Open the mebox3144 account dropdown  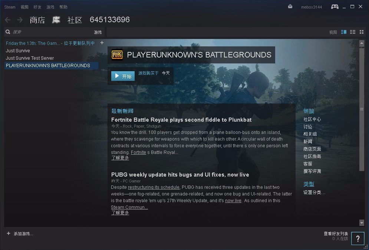coord(312,7)
